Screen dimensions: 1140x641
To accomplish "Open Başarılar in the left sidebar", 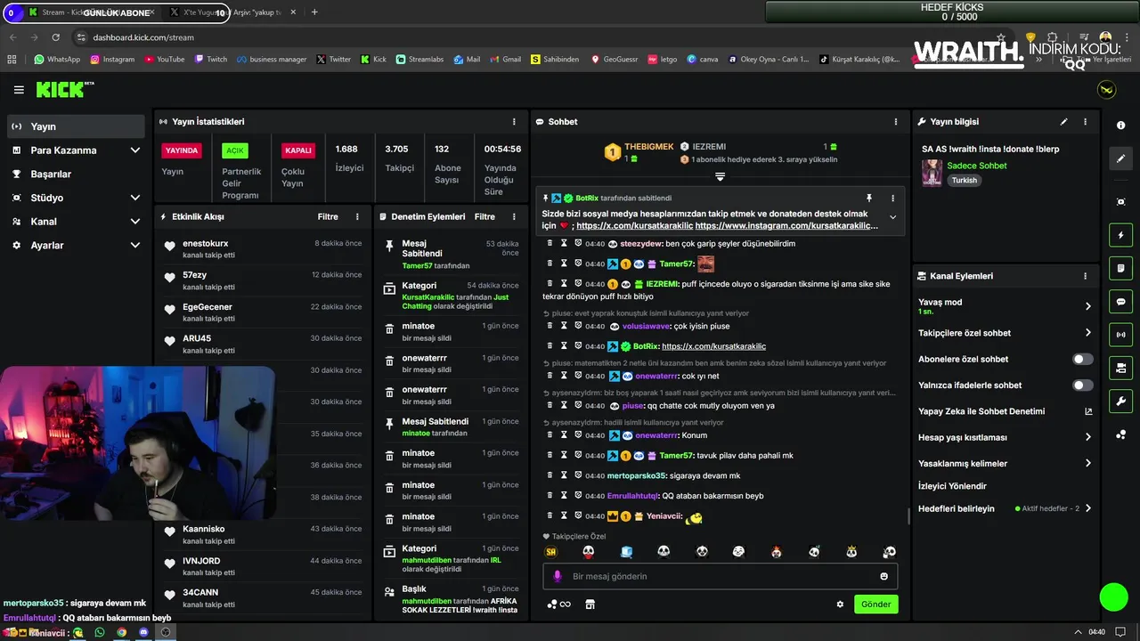I will click(76, 174).
